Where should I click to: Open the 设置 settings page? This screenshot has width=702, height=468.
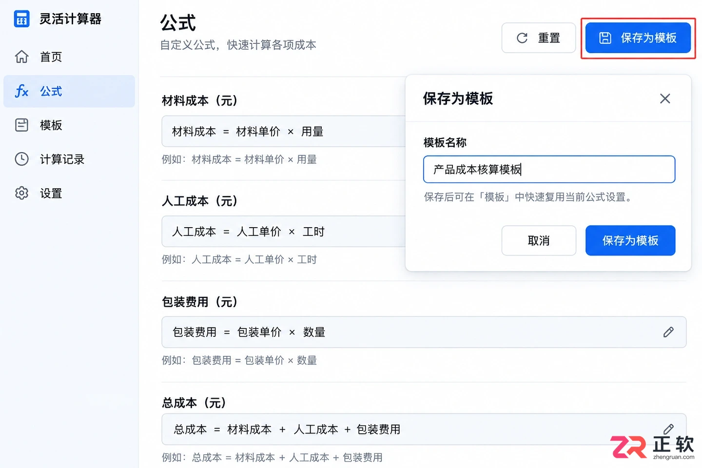(x=69, y=194)
